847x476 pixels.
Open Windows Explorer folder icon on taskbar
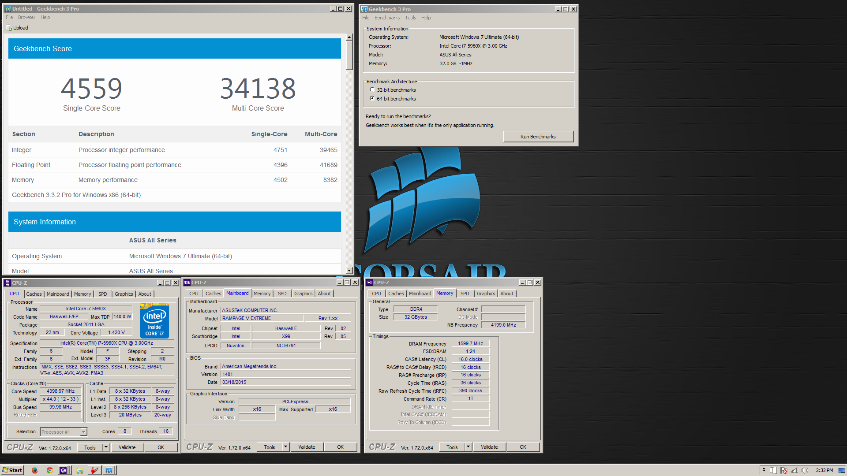click(80, 470)
